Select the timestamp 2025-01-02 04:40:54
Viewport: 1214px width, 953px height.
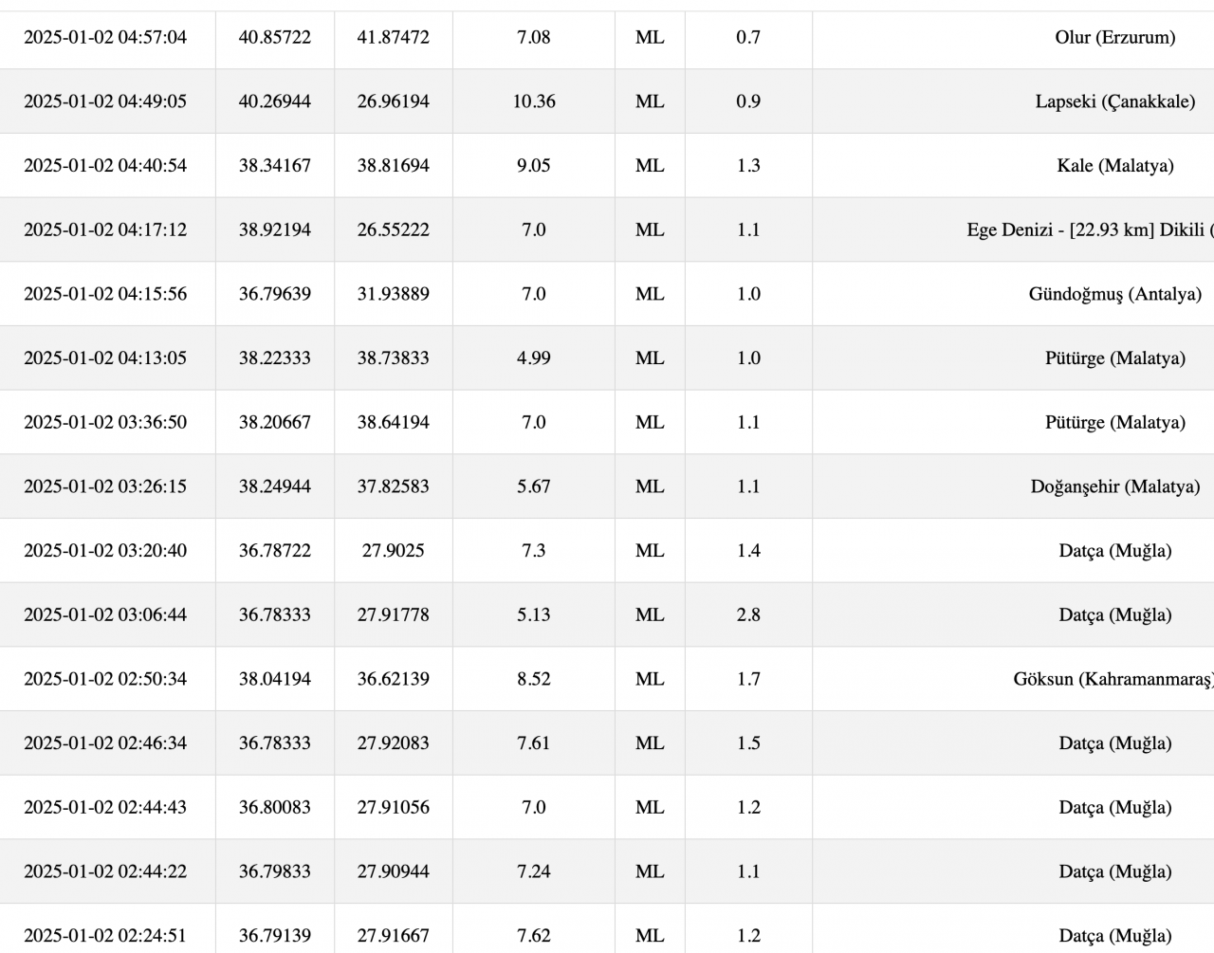(105, 165)
